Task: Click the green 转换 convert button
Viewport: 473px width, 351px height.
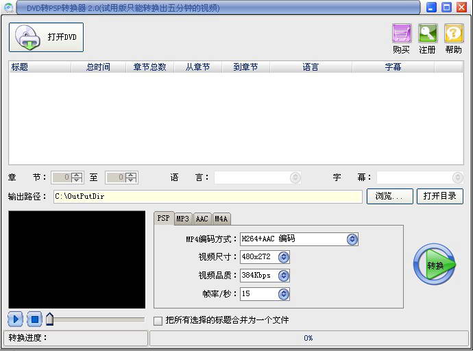Action: [435, 265]
